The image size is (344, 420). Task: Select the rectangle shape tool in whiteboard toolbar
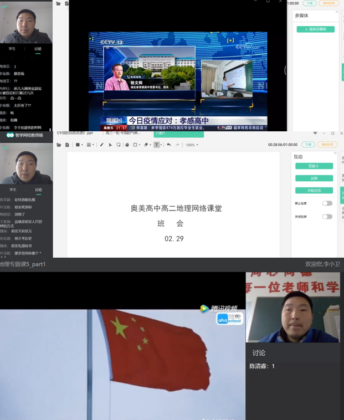(135, 145)
